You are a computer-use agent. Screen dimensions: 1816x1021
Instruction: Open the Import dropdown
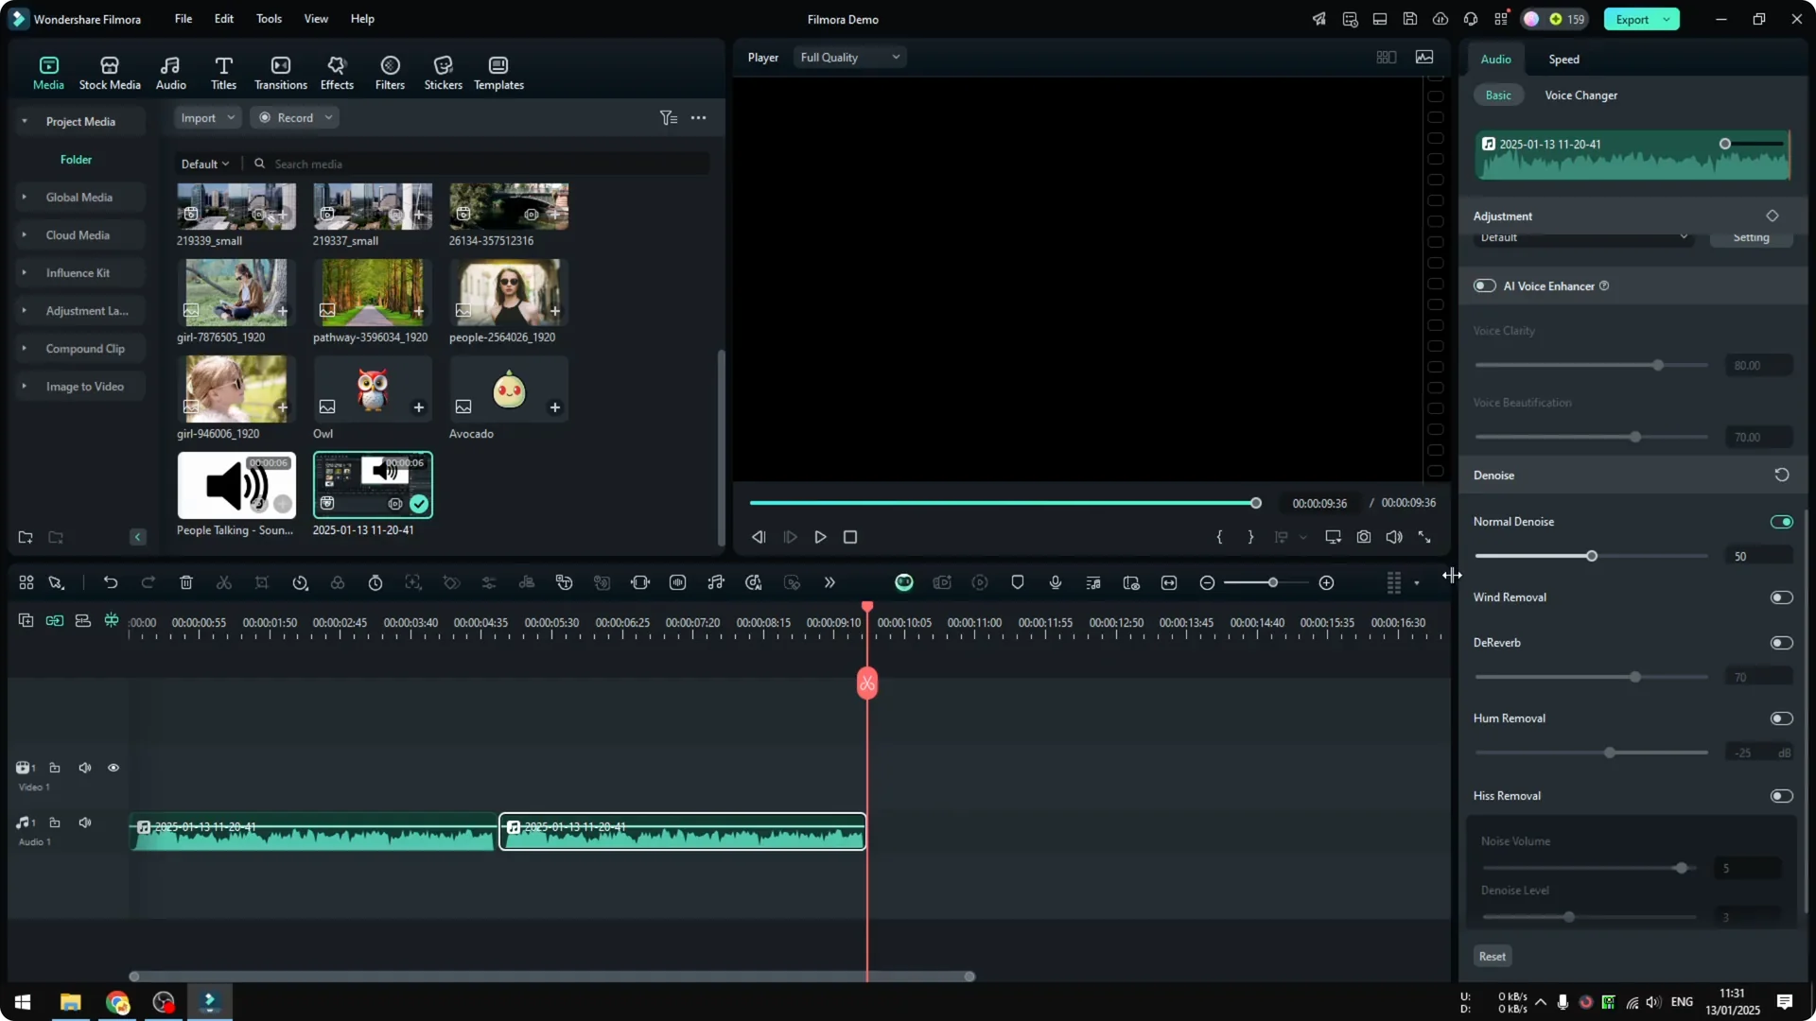[x=207, y=118]
